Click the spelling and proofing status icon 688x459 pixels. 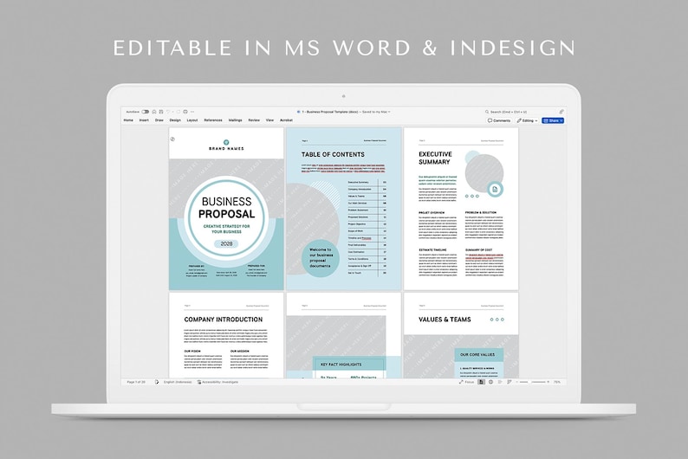(x=157, y=382)
